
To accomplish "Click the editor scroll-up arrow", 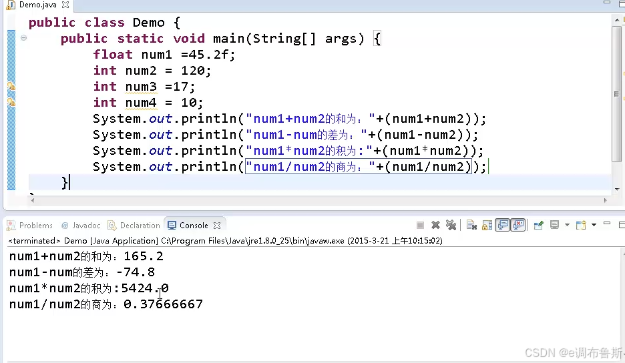I will (x=616, y=19).
